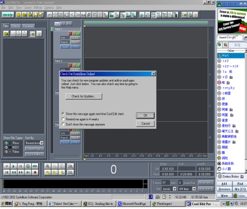247x209 pixels.
Task: Click the Stop transport button
Action: (x=6, y=166)
